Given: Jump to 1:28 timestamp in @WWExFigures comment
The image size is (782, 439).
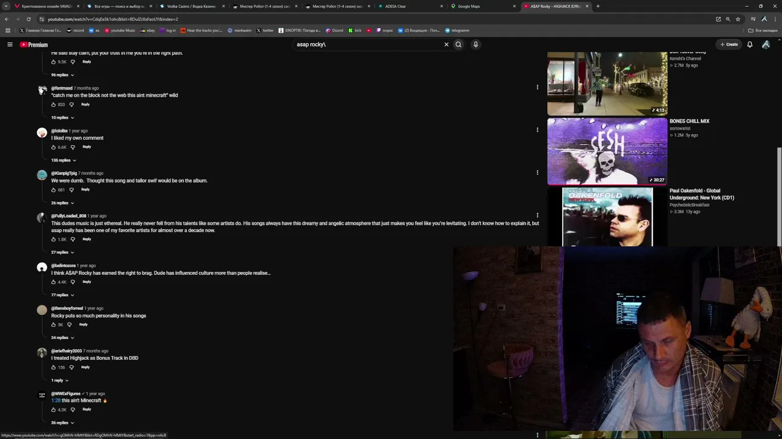Looking at the screenshot, I should pos(56,401).
